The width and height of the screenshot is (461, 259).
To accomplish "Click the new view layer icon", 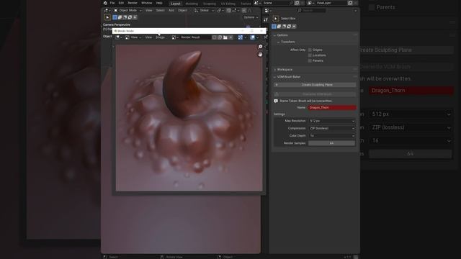I will pyautogui.click(x=350, y=3).
